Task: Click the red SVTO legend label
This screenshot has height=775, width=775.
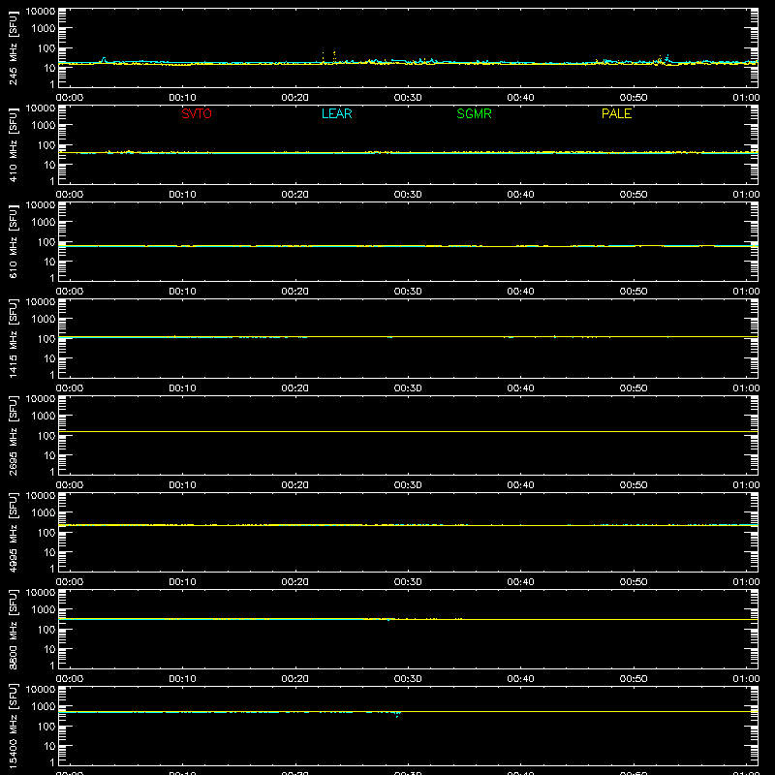Action: [x=197, y=113]
